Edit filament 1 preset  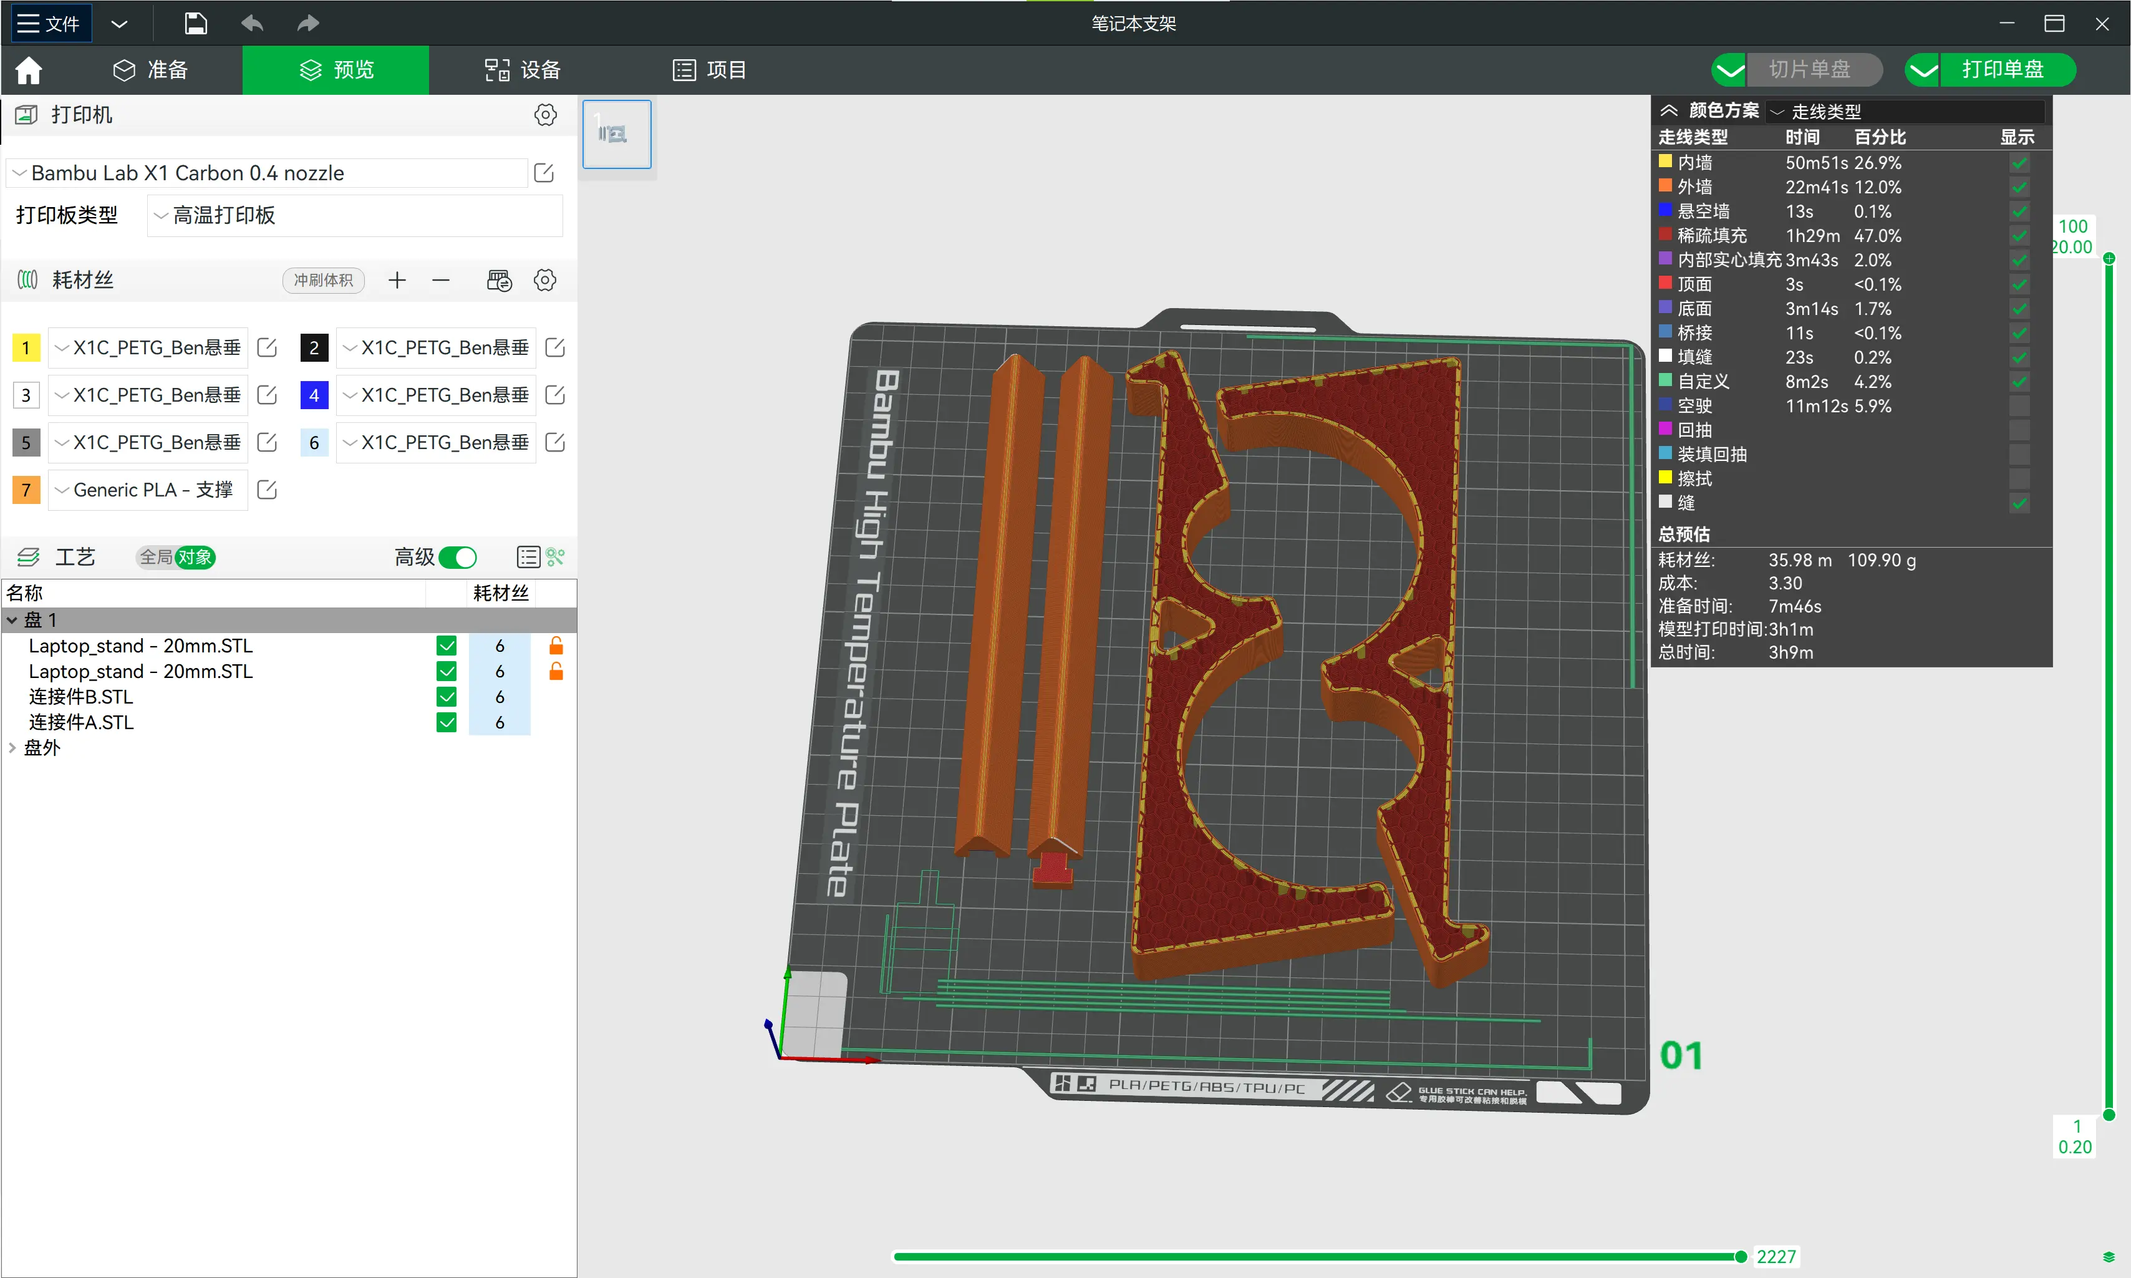pyautogui.click(x=267, y=347)
